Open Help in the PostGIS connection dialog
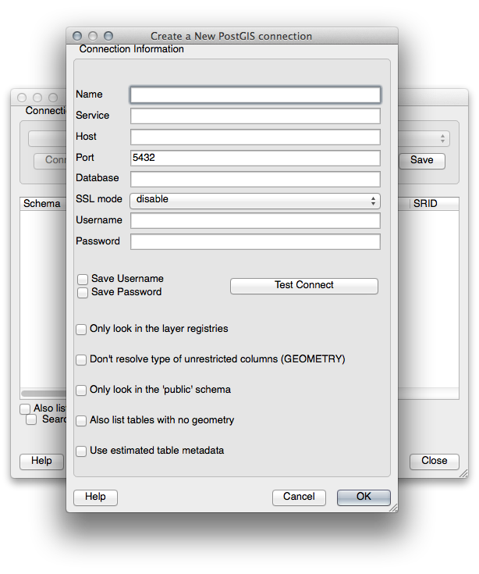The height and width of the screenshot is (574, 479). coord(95,497)
